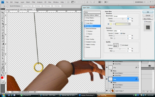Open the File menu
This screenshot has width=155, height=97.
click(x=7, y=2)
